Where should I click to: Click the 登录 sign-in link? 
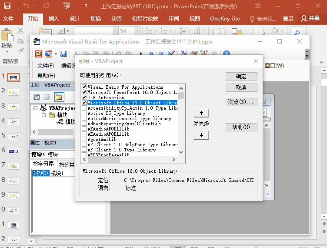(288, 19)
